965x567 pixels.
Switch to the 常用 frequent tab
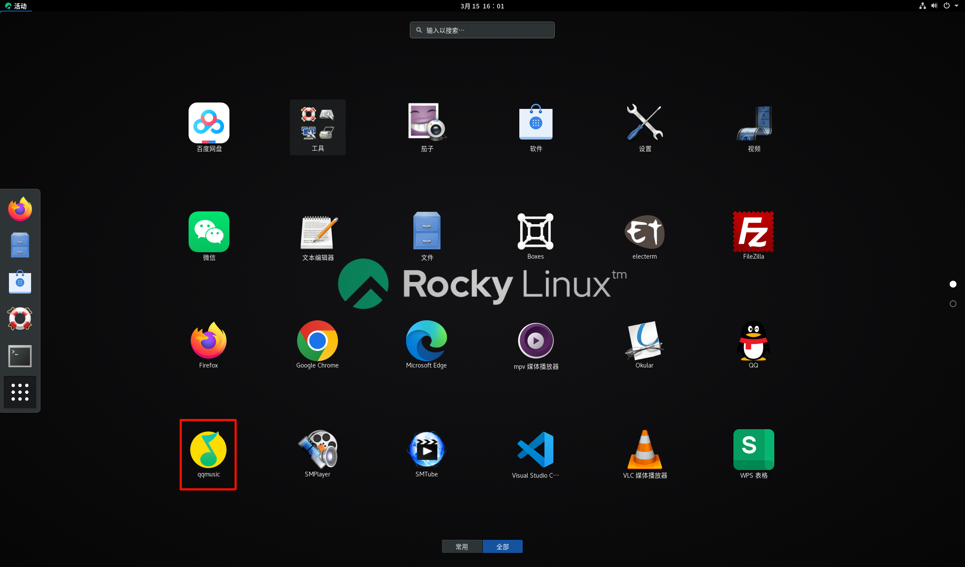(x=462, y=547)
